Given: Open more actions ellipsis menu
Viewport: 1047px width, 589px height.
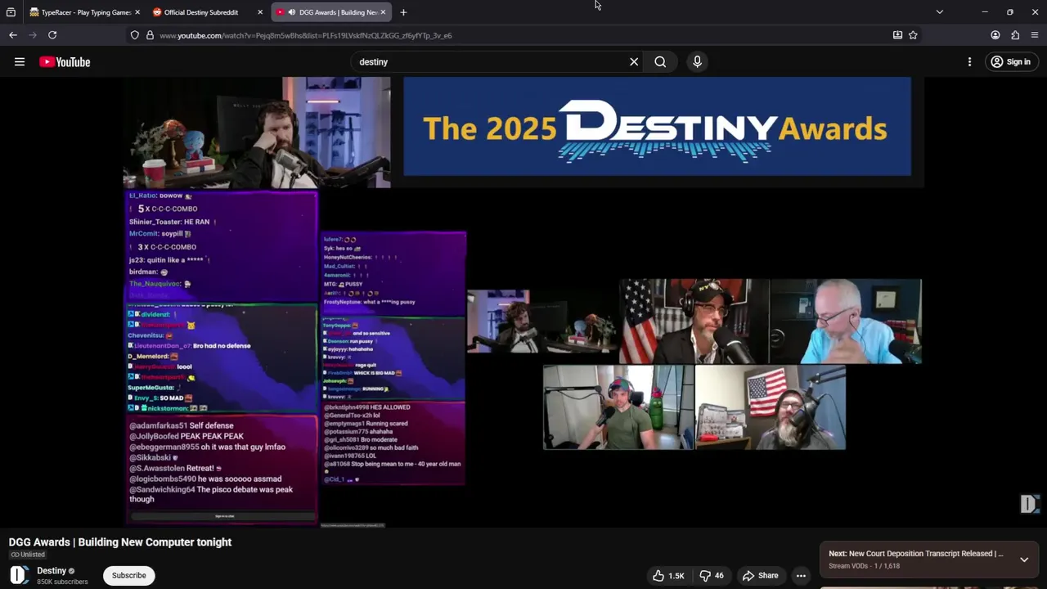Looking at the screenshot, I should point(801,576).
